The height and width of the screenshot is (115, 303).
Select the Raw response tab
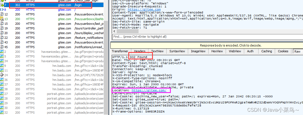tap(297, 51)
